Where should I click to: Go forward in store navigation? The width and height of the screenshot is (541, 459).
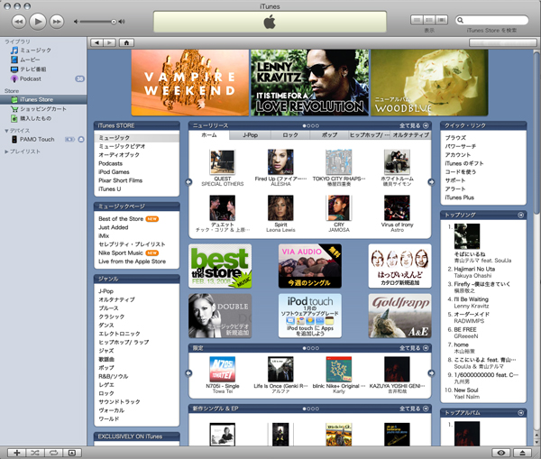(x=109, y=42)
